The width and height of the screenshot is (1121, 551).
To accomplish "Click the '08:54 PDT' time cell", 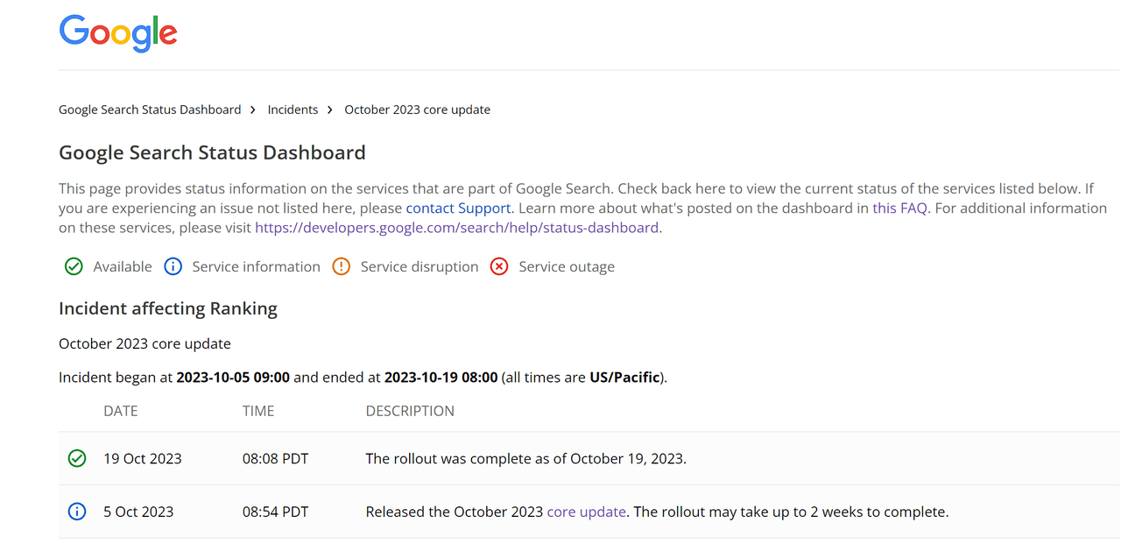I will [275, 512].
